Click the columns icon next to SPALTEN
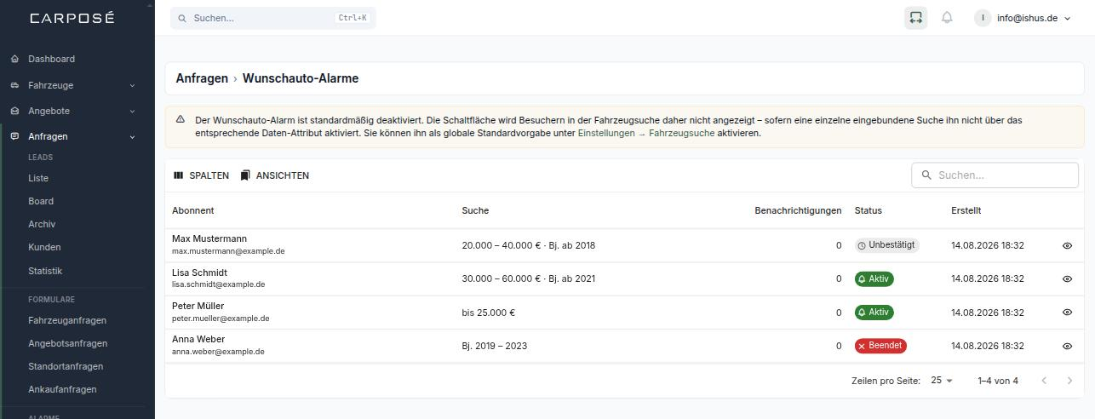The image size is (1095, 419). click(179, 175)
